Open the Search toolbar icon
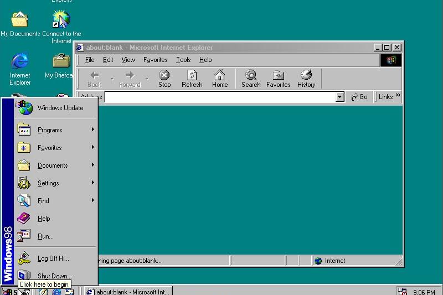443x295 pixels. [x=251, y=79]
